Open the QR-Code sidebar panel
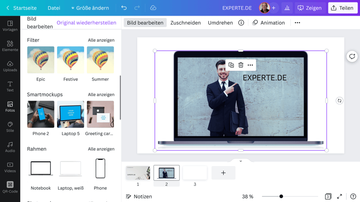360x202 pixels. pos(10,187)
